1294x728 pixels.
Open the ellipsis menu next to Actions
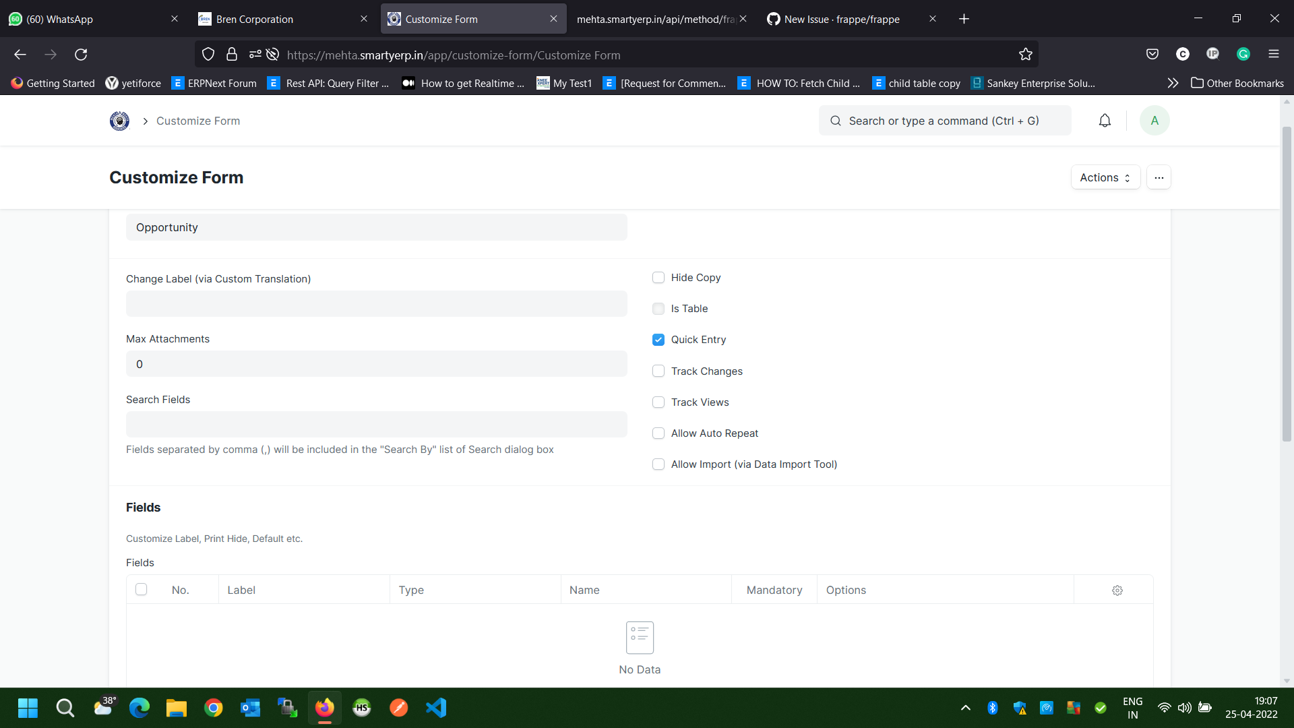(x=1159, y=177)
